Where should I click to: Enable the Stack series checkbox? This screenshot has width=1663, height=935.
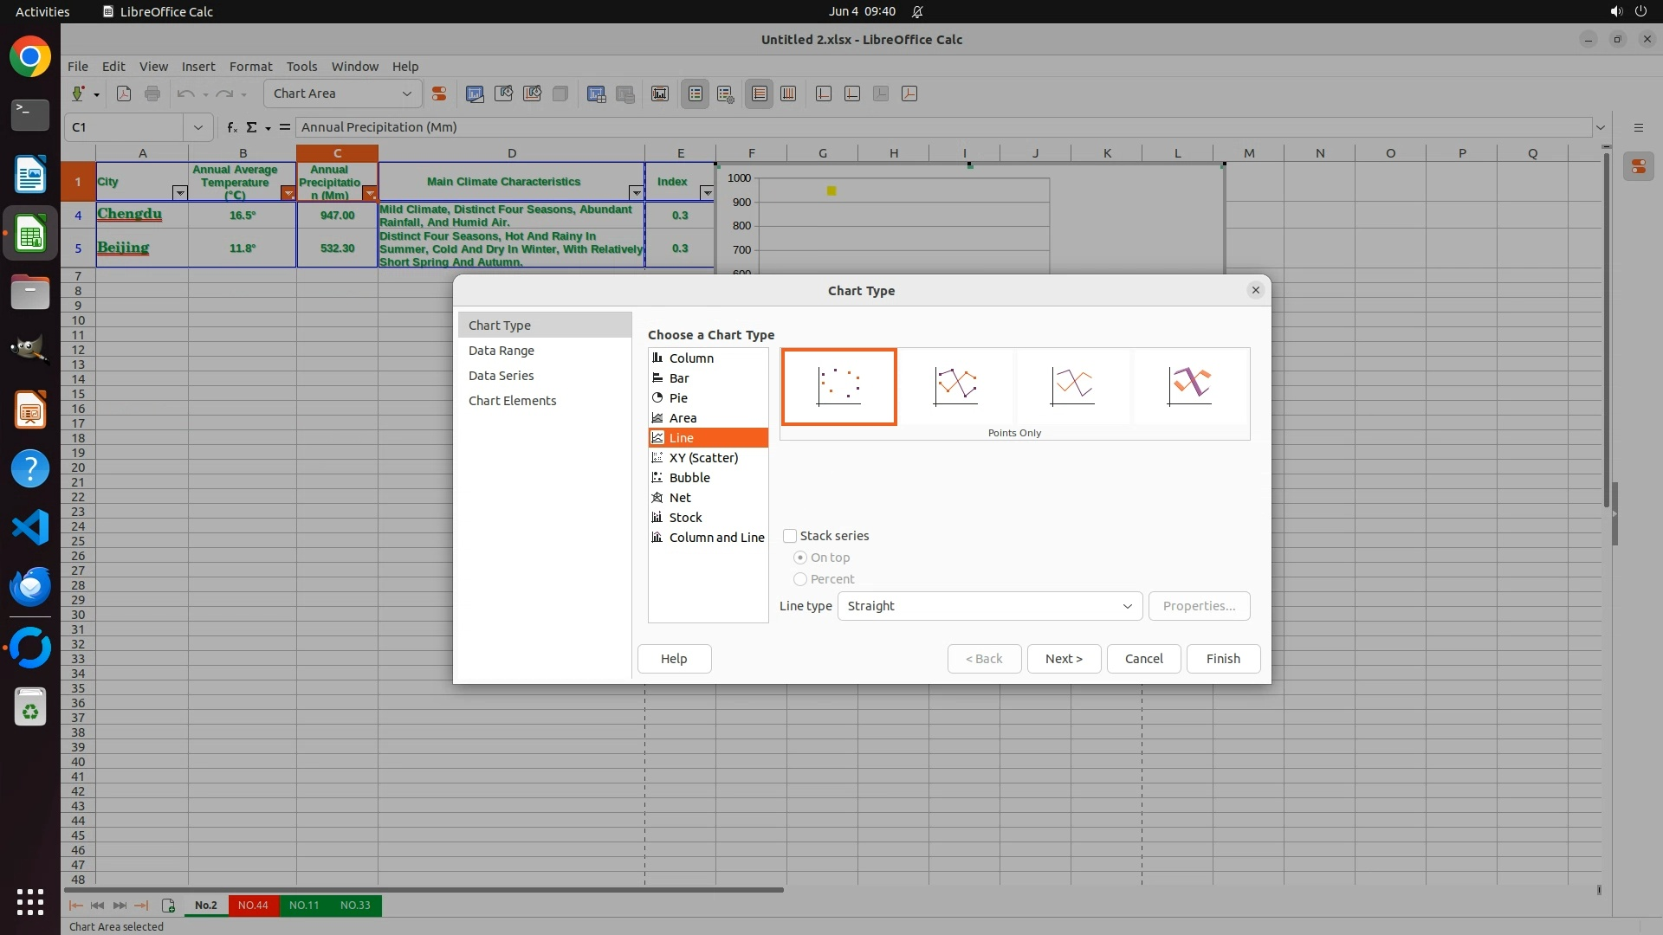coord(790,536)
